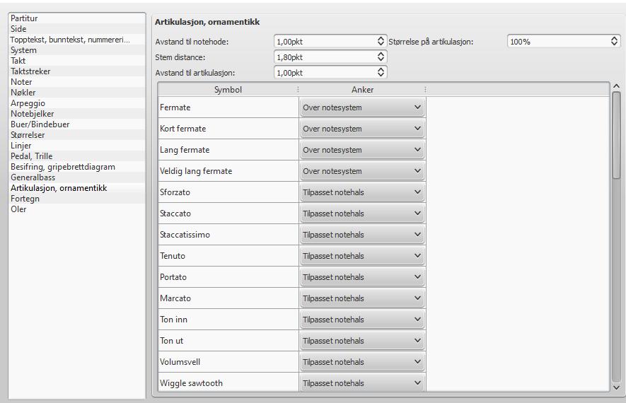This screenshot has height=403, width=626.
Task: Click the table scrollbar down arrow
Action: 616,387
